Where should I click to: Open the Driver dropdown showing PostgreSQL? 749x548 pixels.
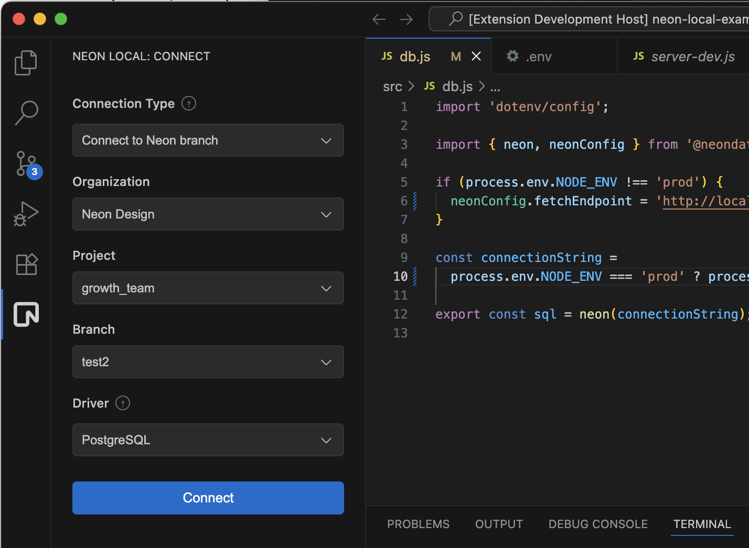tap(208, 440)
